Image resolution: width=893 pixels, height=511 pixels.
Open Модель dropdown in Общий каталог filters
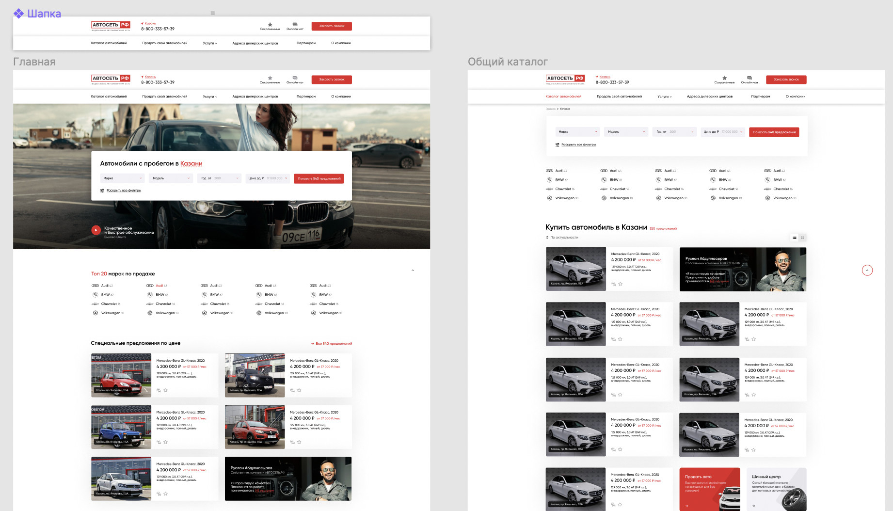tap(626, 132)
